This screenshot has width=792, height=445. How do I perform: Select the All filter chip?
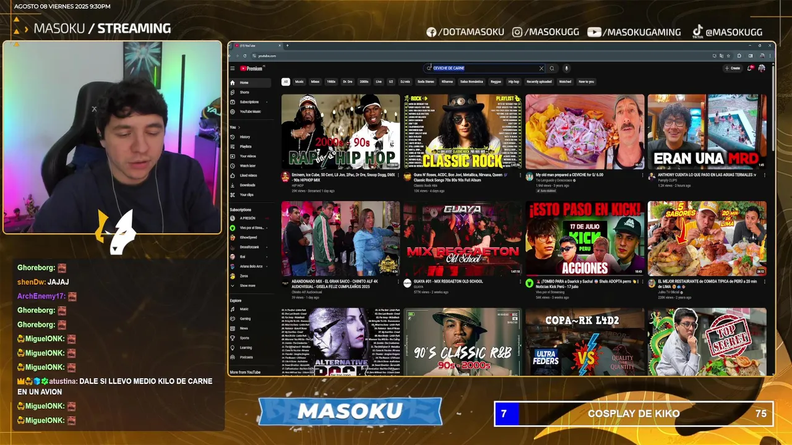tap(286, 82)
